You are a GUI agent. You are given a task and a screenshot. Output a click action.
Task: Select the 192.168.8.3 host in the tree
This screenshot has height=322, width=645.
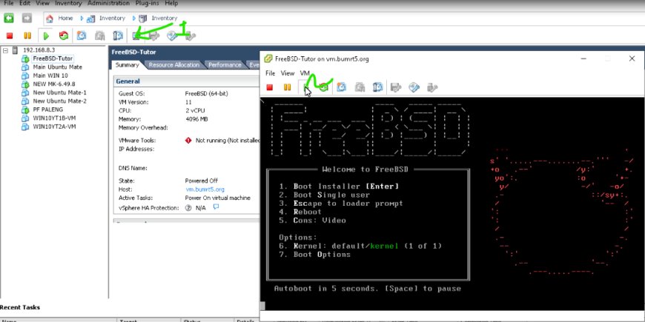[39, 50]
